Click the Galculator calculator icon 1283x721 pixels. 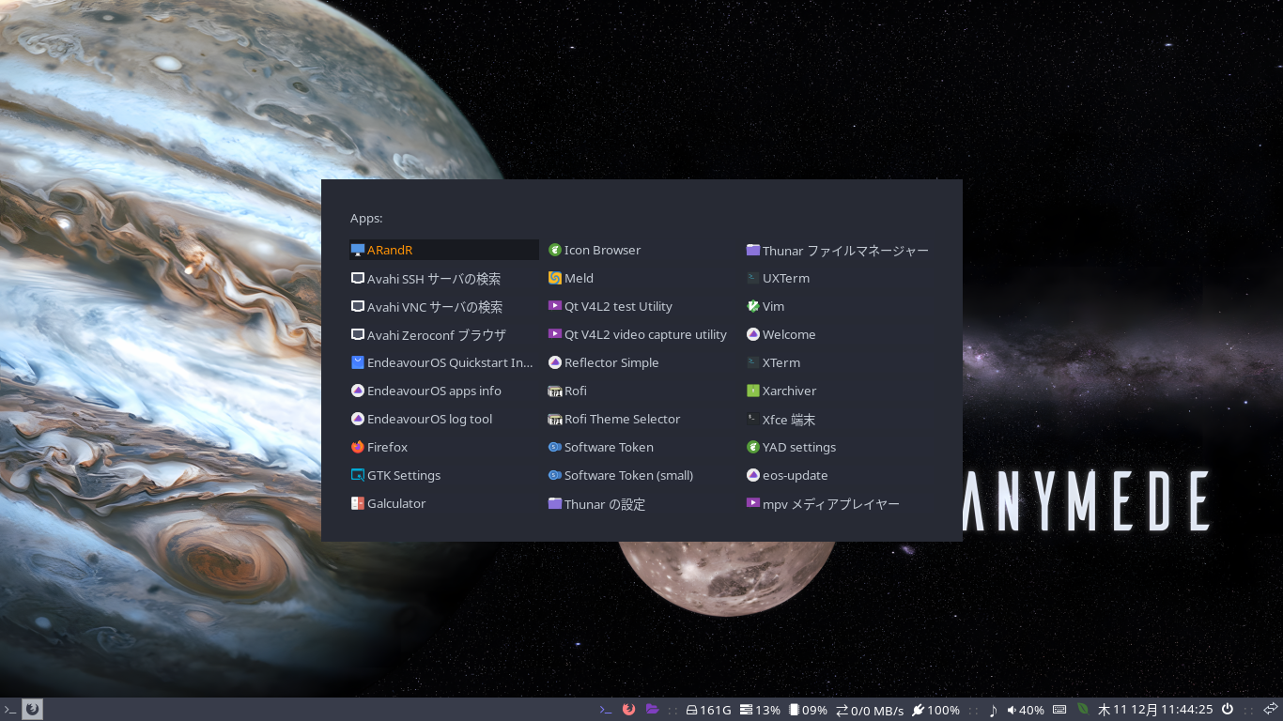358,503
